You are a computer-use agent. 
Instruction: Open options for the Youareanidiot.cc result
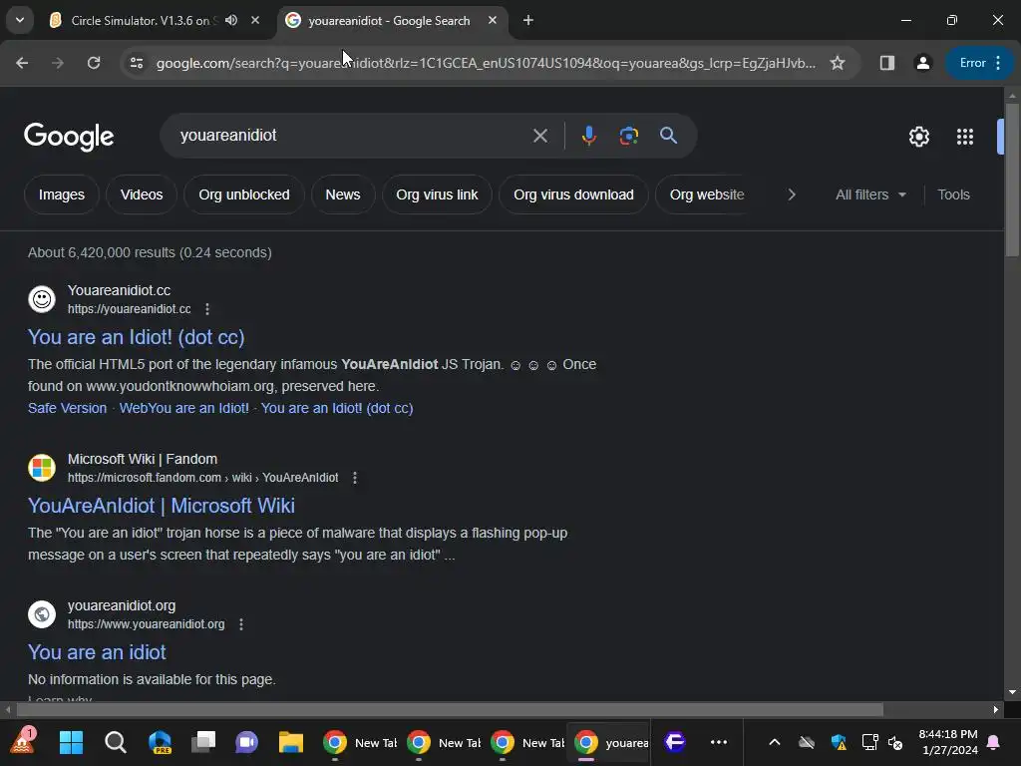207,309
